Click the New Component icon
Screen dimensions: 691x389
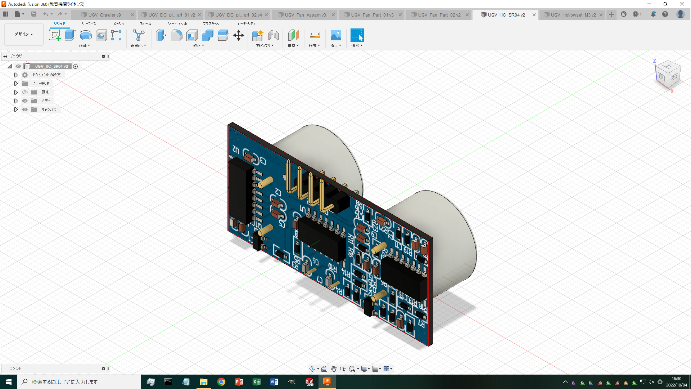click(x=258, y=35)
